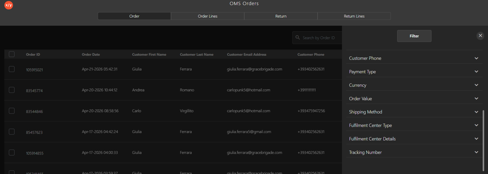Expand the Shipping Method filter

414,112
